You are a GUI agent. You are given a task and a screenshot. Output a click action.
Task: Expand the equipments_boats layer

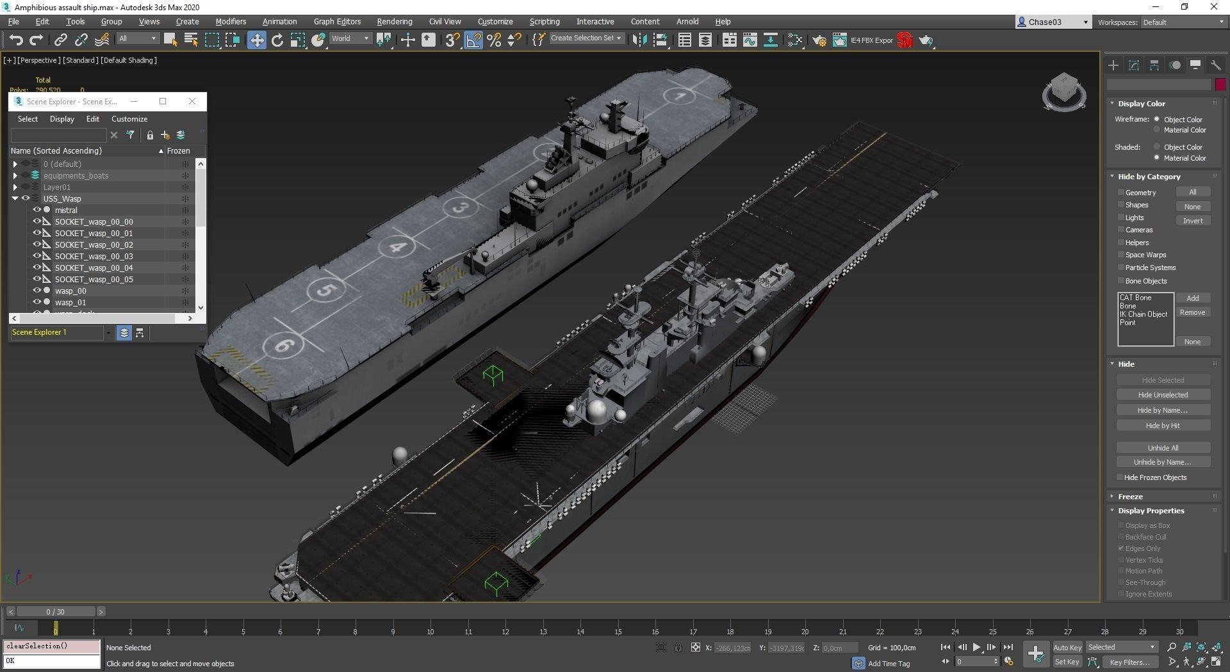(x=15, y=175)
